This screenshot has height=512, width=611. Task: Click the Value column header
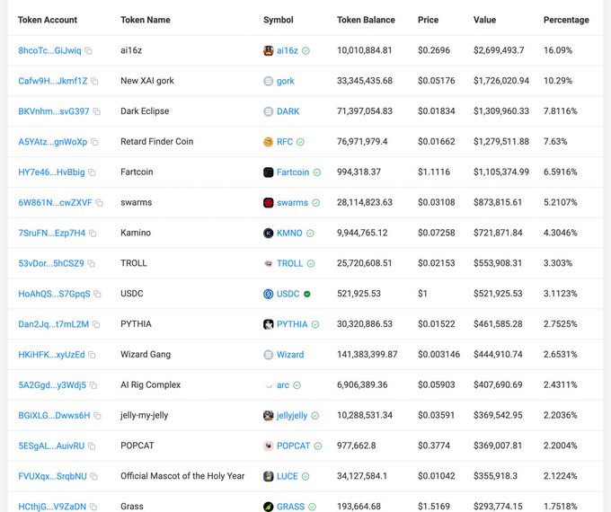[484, 20]
